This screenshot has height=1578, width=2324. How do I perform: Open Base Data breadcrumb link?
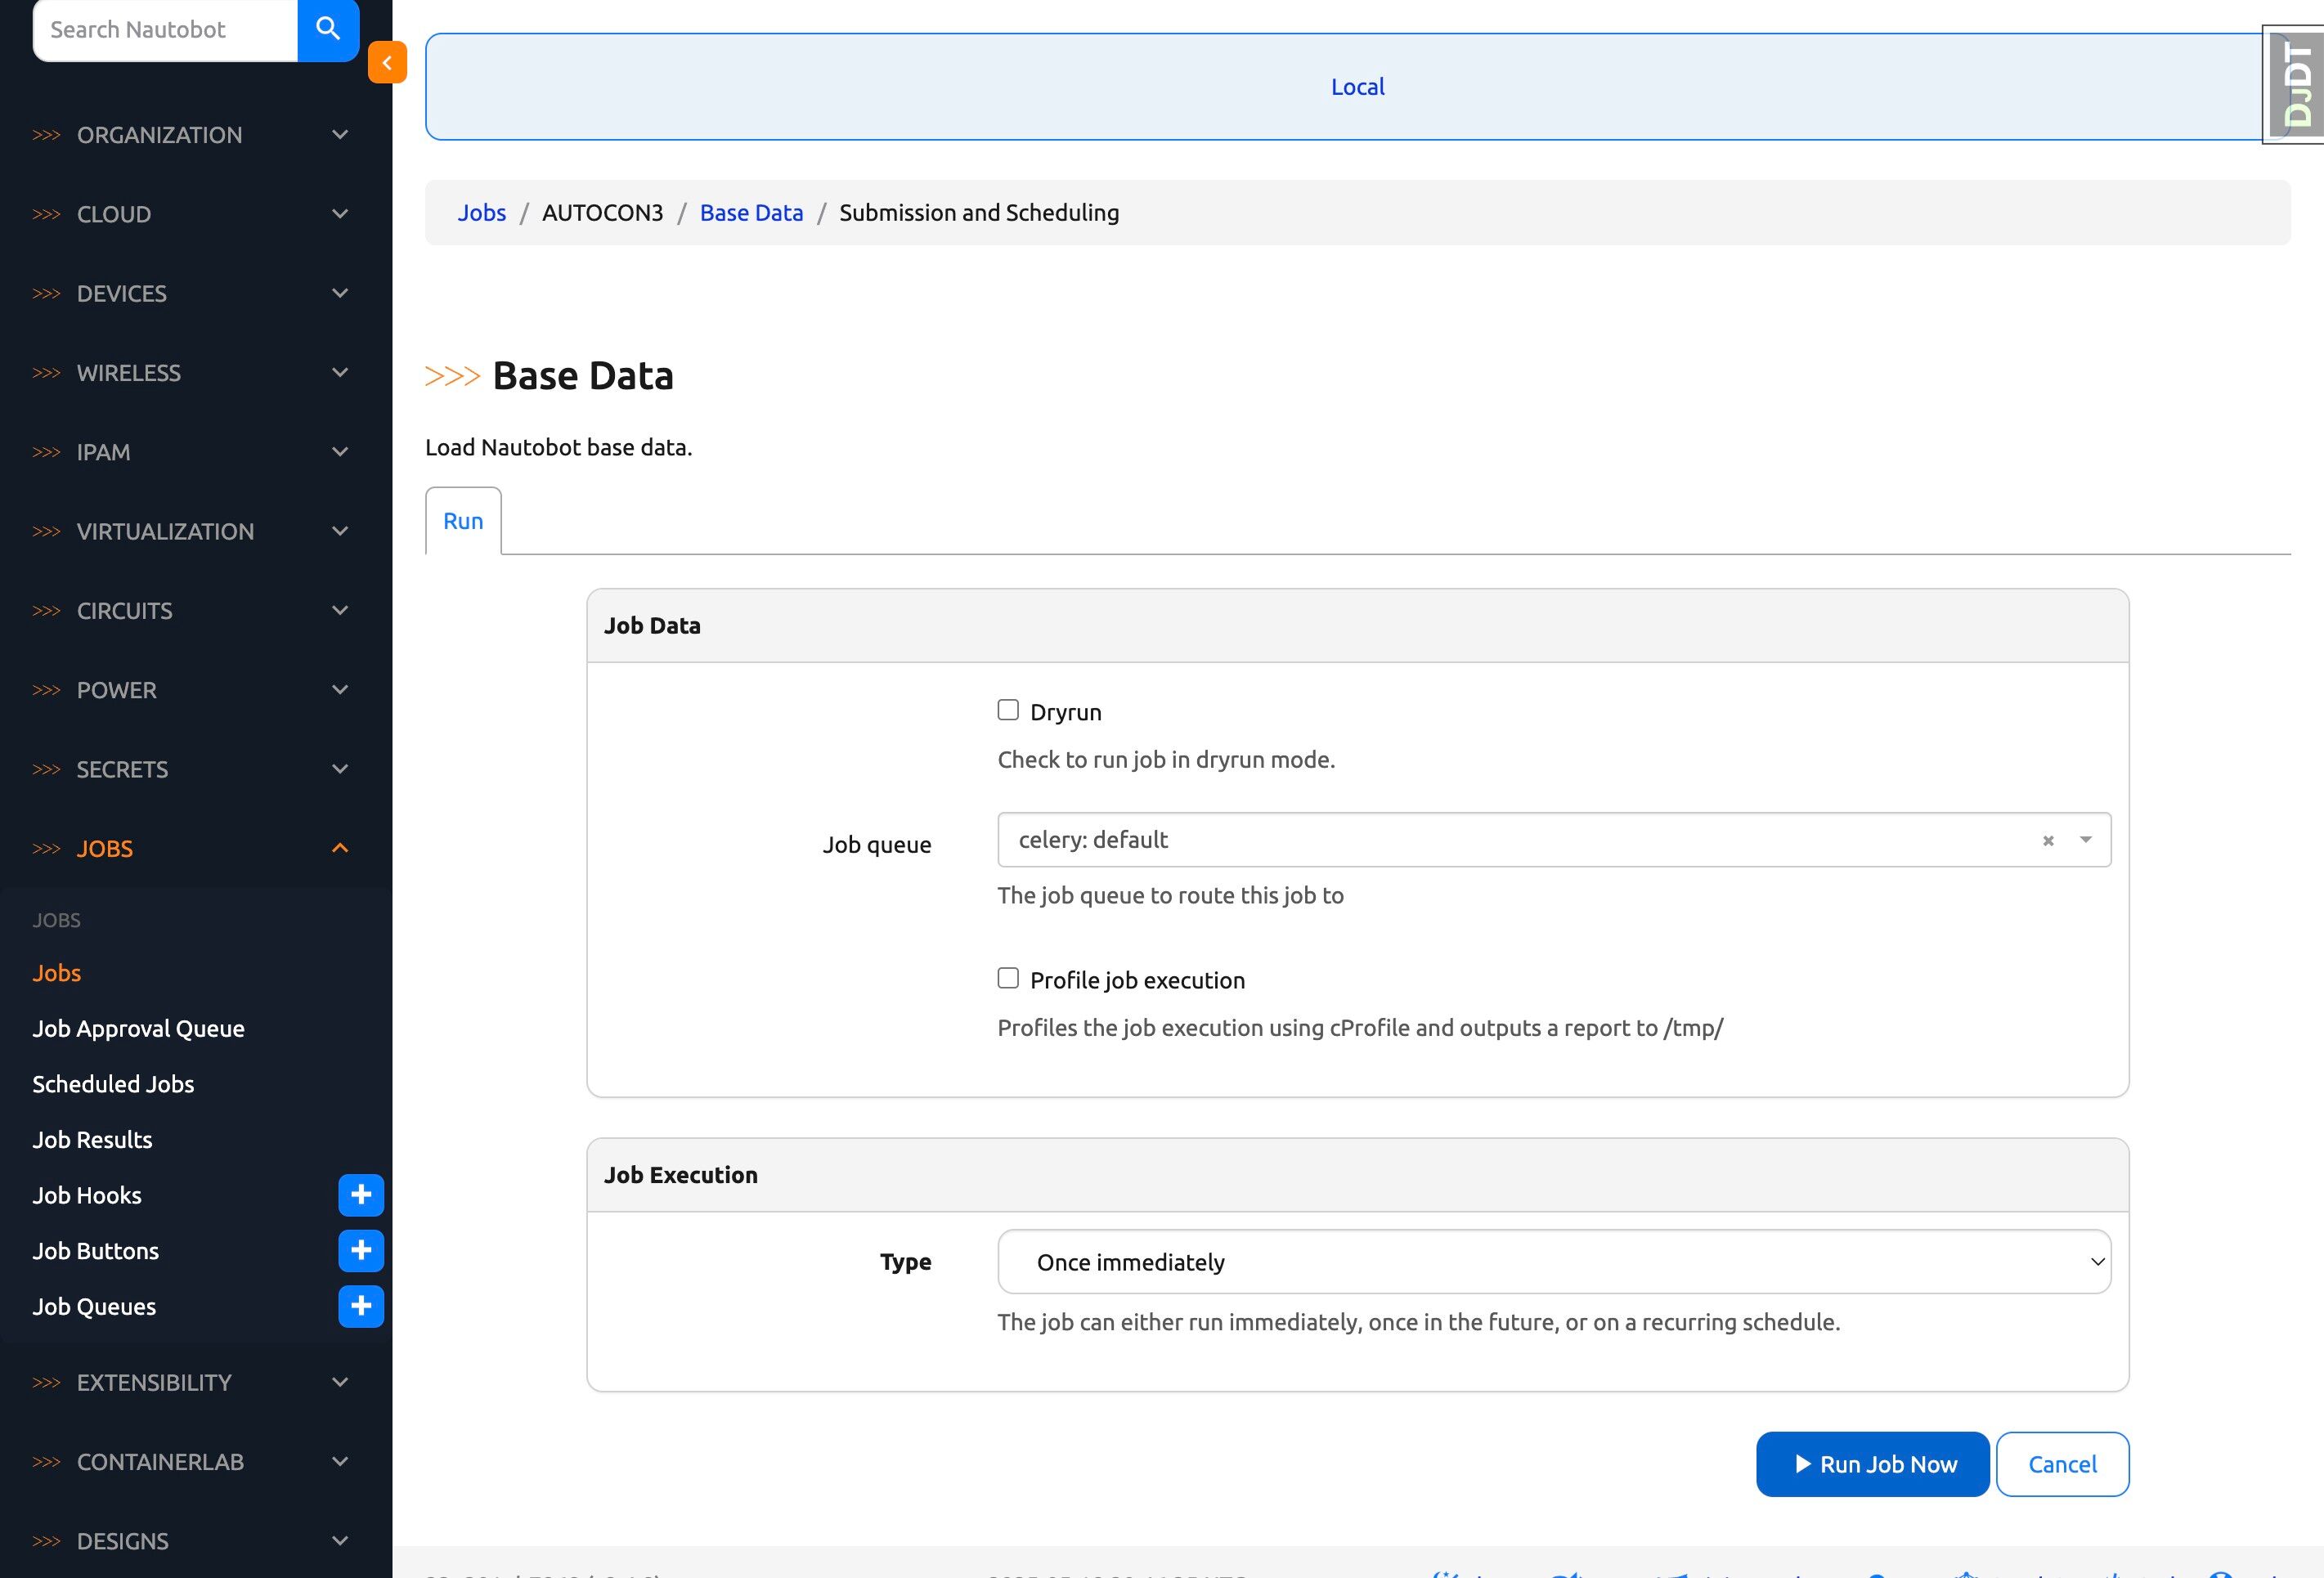[x=751, y=212]
